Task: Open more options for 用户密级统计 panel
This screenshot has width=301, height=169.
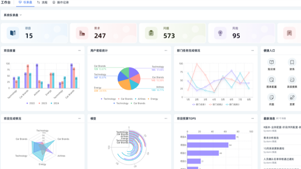Action: click(166, 51)
